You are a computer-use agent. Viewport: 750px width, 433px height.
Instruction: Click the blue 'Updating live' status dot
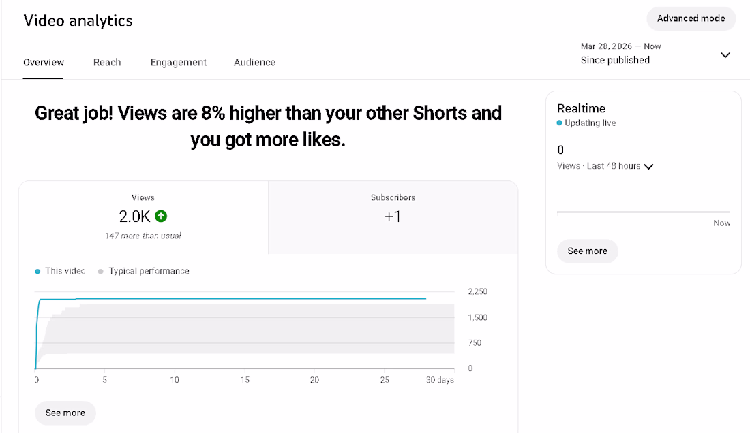pos(560,123)
